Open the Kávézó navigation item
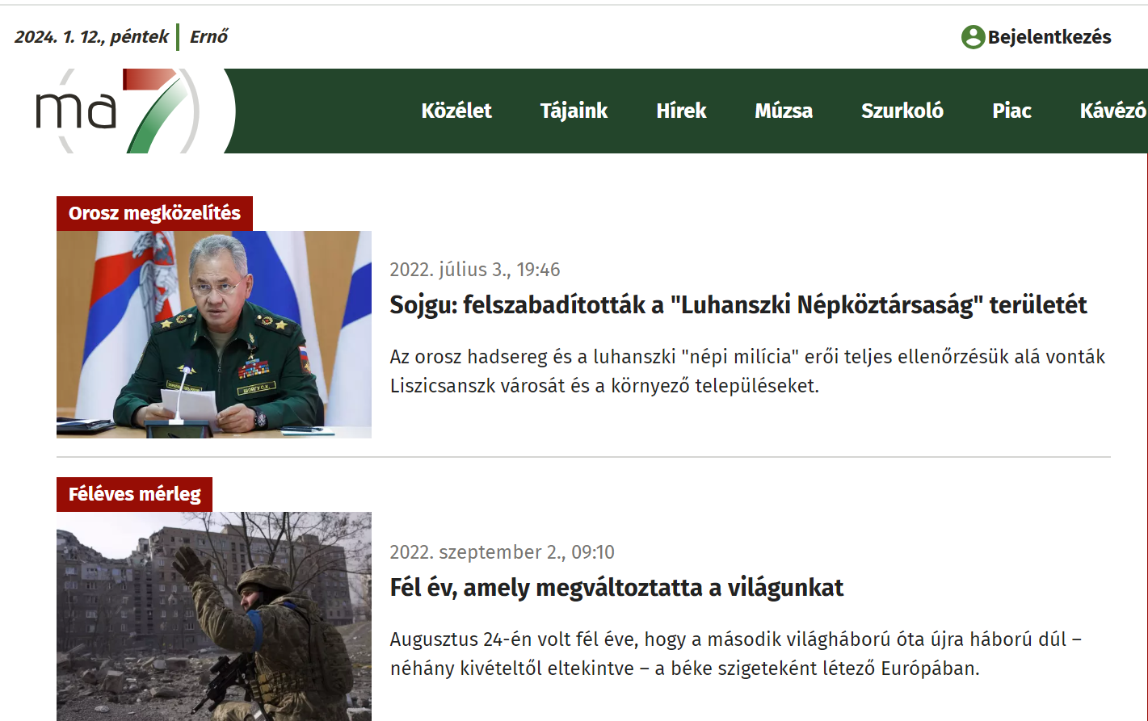The width and height of the screenshot is (1148, 721). click(x=1112, y=111)
